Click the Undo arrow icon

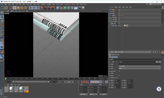tap(3, 8)
